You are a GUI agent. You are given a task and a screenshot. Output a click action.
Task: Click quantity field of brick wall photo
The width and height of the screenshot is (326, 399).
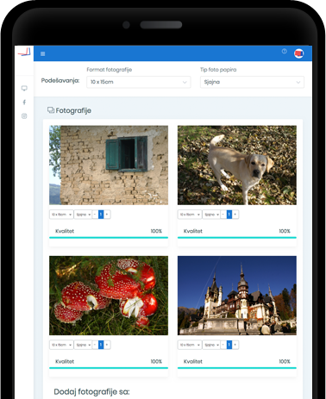(x=101, y=215)
